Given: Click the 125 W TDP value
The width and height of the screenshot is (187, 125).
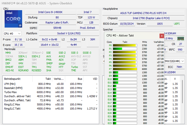Looking at the screenshot, I should (91, 17).
